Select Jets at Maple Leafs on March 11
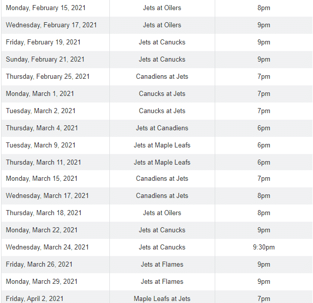The width and height of the screenshot is (313, 303). coord(162,163)
